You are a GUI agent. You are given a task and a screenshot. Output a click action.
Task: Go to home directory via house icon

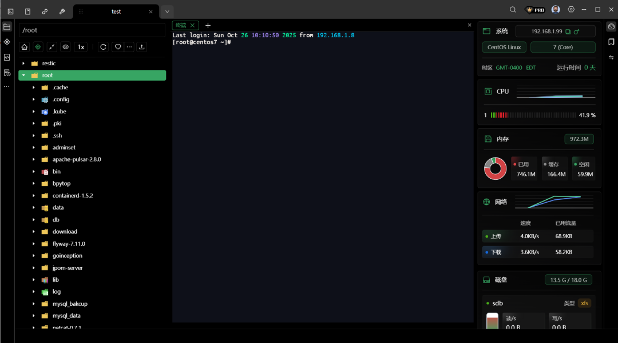[25, 47]
